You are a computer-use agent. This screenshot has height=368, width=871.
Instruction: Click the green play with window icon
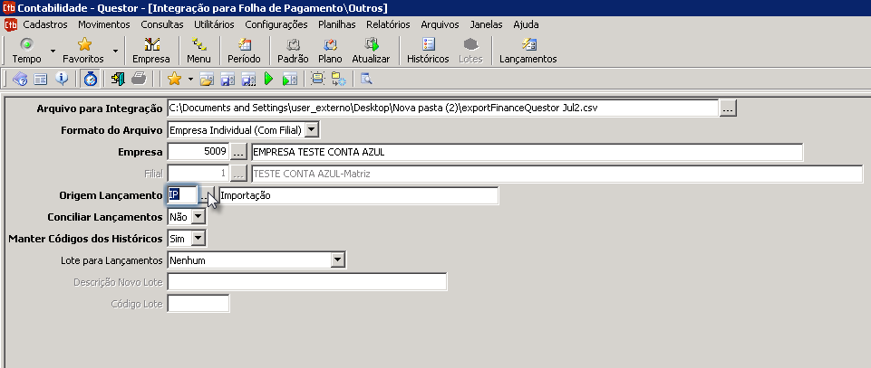tap(289, 80)
